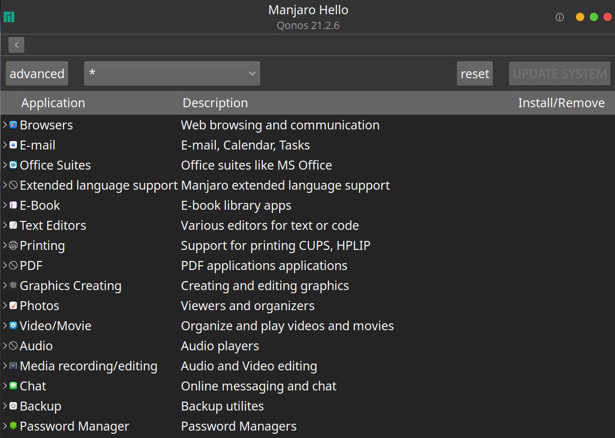615x438 pixels.
Task: Click the Chat bubble icon
Action: coord(13,386)
